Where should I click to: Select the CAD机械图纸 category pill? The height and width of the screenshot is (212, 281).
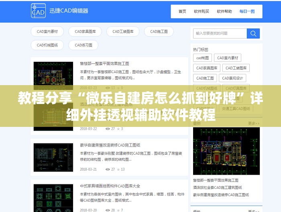[x=47, y=45]
